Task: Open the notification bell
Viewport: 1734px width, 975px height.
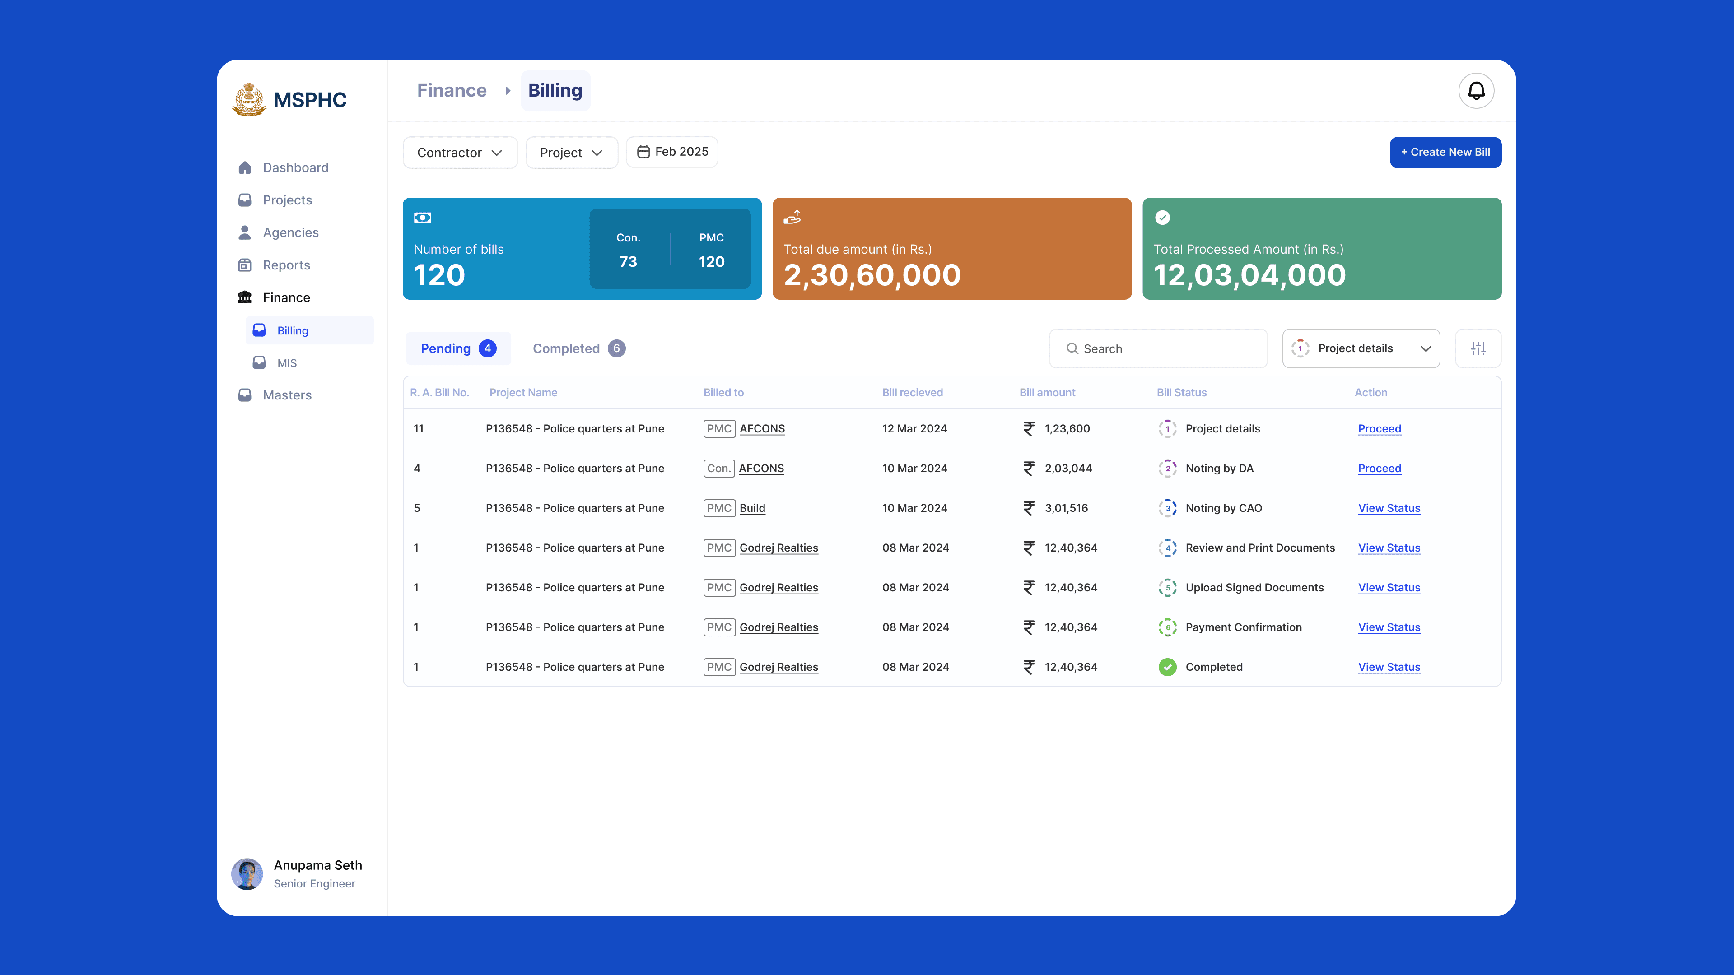Action: pos(1477,90)
